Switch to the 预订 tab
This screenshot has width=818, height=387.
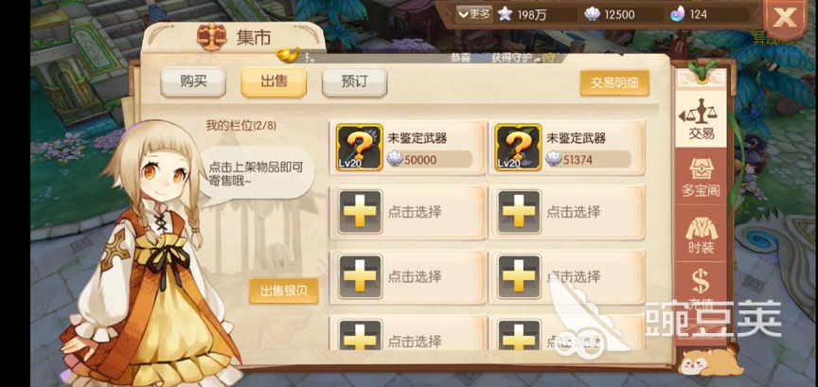(354, 82)
